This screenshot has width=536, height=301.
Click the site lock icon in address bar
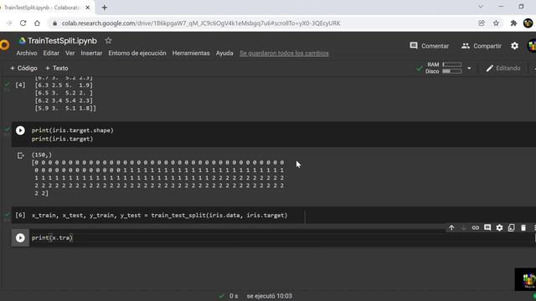pos(54,23)
